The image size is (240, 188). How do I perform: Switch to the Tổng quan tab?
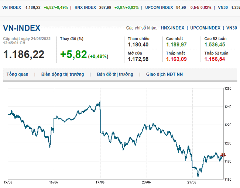click(x=17, y=74)
